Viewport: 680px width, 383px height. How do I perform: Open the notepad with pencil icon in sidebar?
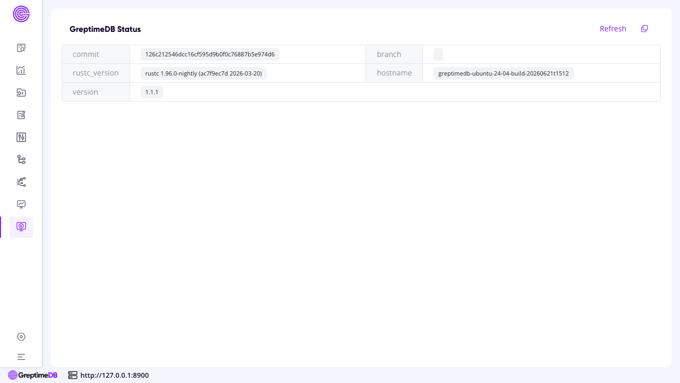pos(21,115)
